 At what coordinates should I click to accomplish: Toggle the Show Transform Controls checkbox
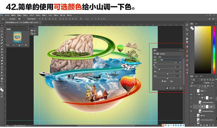[26, 19]
